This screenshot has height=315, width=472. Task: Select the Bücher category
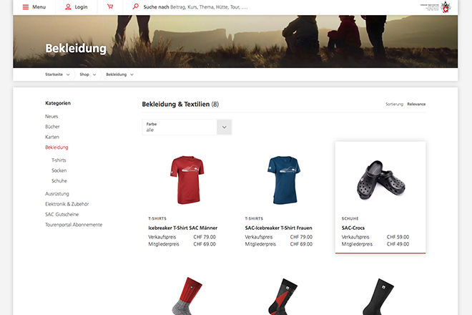(52, 127)
